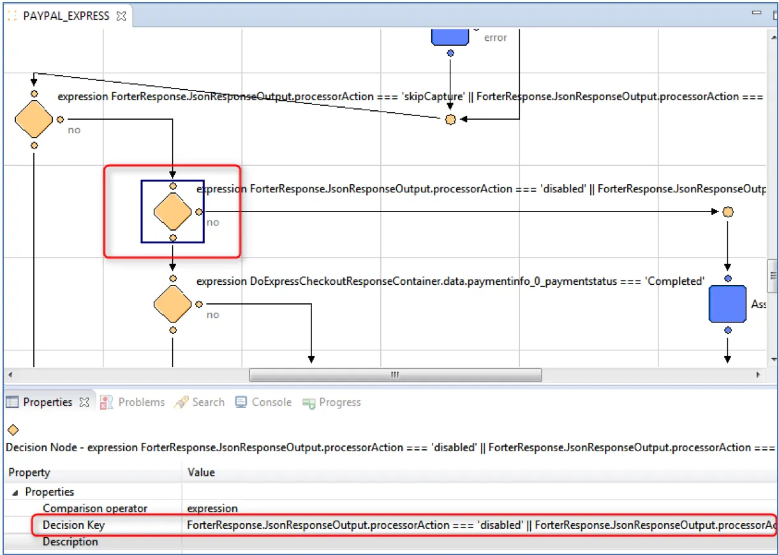Select the 'skipCapture' decision node diamond
The image size is (779, 555).
point(34,119)
